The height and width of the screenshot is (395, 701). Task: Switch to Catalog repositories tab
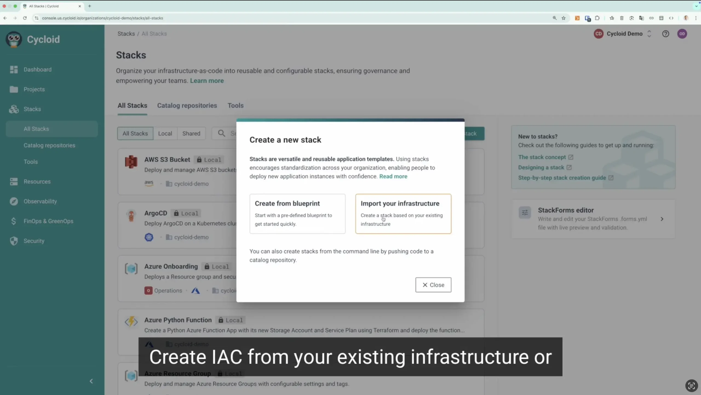187,106
